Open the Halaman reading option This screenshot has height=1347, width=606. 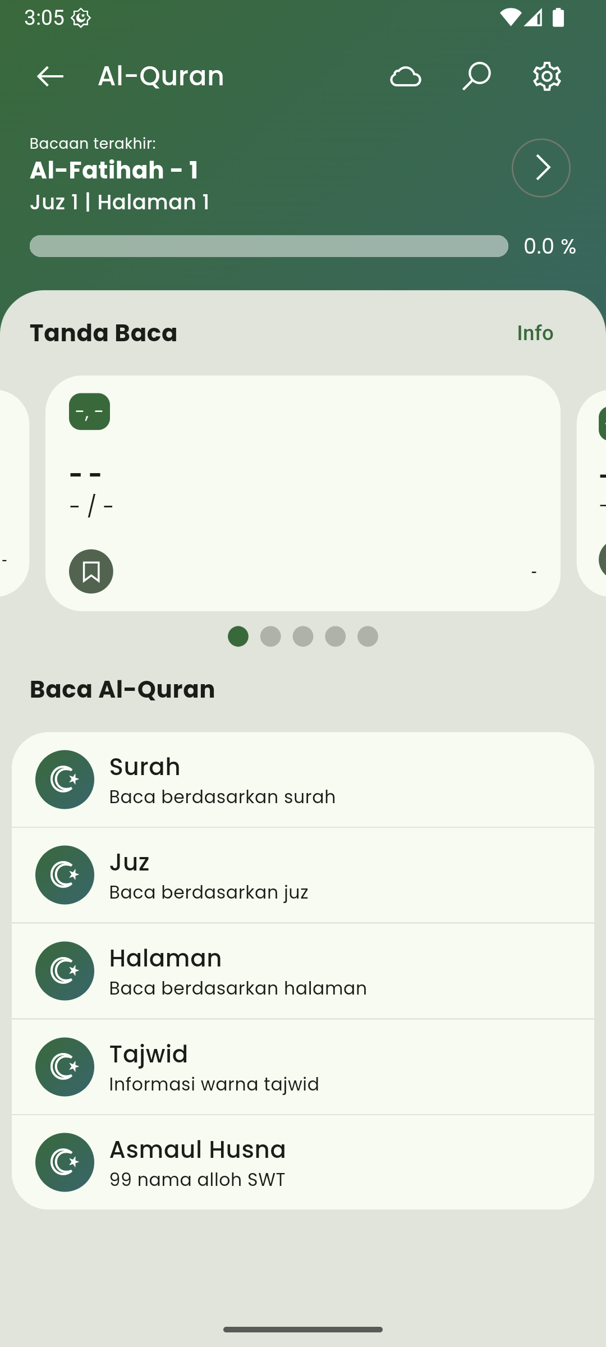click(303, 971)
